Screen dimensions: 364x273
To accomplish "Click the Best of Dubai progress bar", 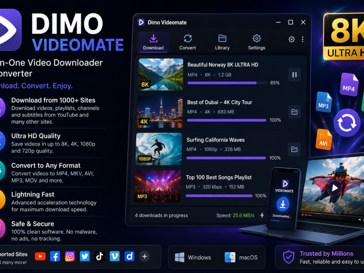I will pos(227,120).
